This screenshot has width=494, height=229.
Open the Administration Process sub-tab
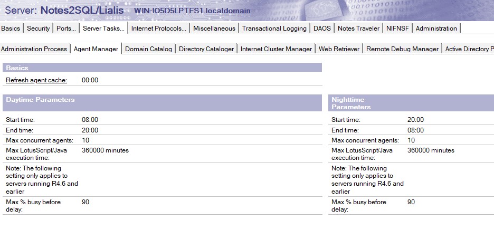(x=34, y=49)
